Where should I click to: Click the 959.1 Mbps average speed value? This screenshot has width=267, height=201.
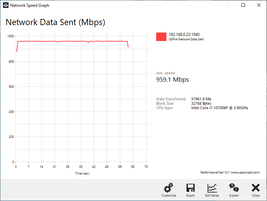coord(172,80)
